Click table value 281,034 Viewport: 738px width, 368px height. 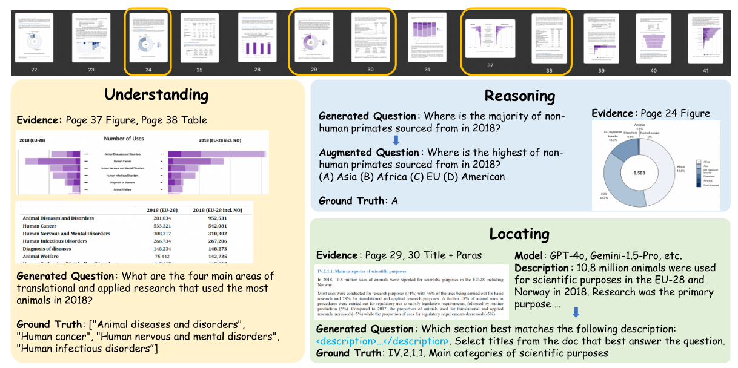coord(161,218)
